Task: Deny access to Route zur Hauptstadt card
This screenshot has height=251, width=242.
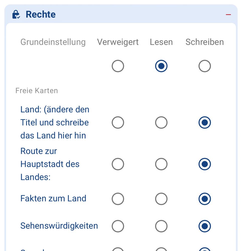Action: [118, 164]
